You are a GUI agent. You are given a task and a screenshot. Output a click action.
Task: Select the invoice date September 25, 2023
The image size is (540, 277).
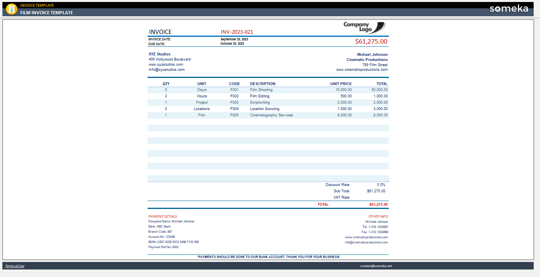(x=234, y=39)
